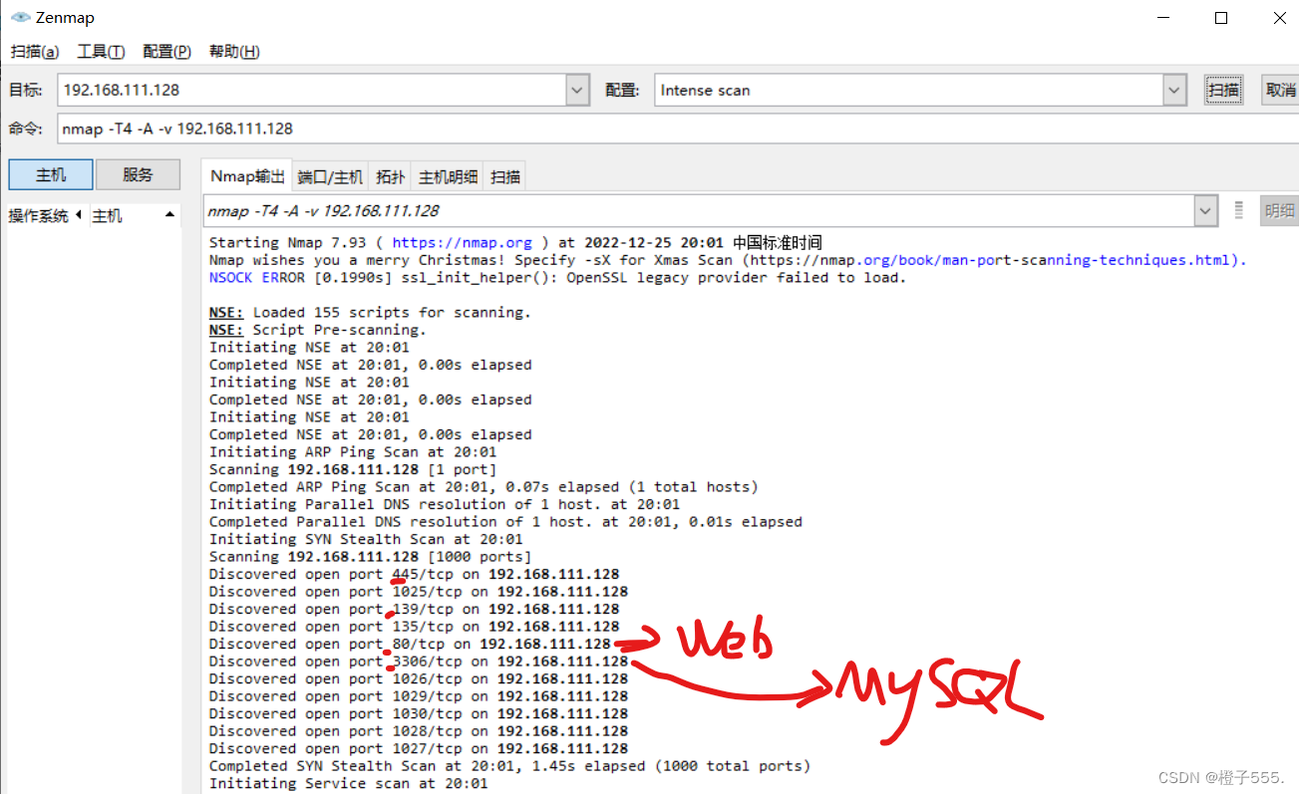Switch to the Nmap输出 tab
The width and height of the screenshot is (1299, 794).
[247, 176]
